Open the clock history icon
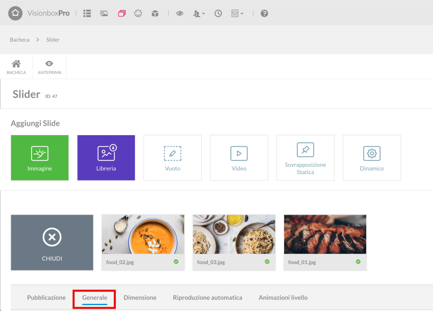Screen dimensions: 433x311 218,14
